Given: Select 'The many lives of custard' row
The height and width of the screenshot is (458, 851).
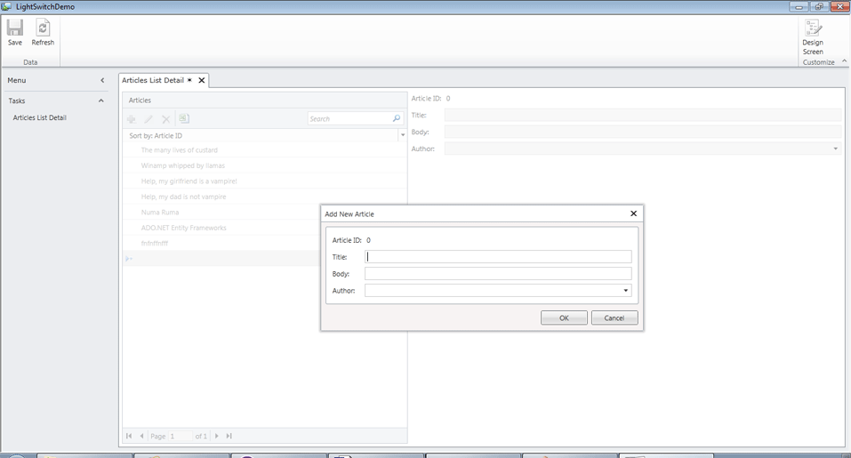Looking at the screenshot, I should tap(265, 149).
